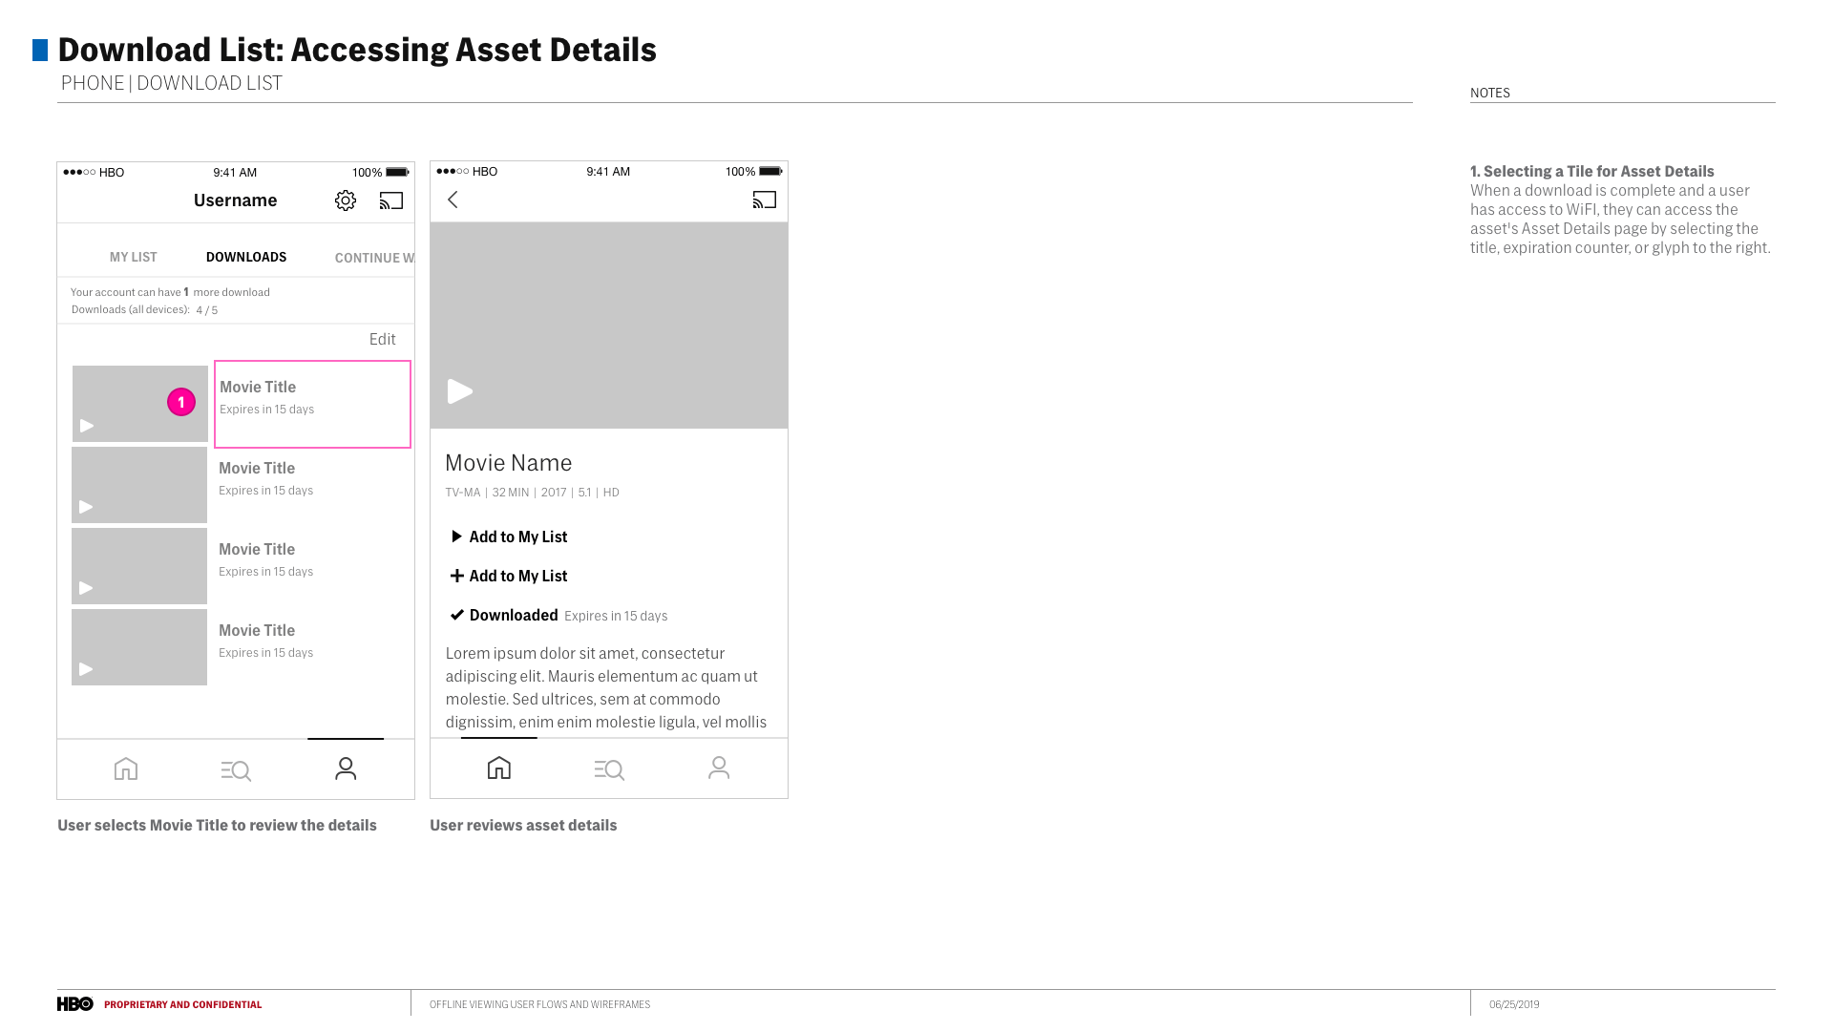Select profile icon in right phone nav
Viewport: 1833px width, 1031px height.
pos(719,768)
